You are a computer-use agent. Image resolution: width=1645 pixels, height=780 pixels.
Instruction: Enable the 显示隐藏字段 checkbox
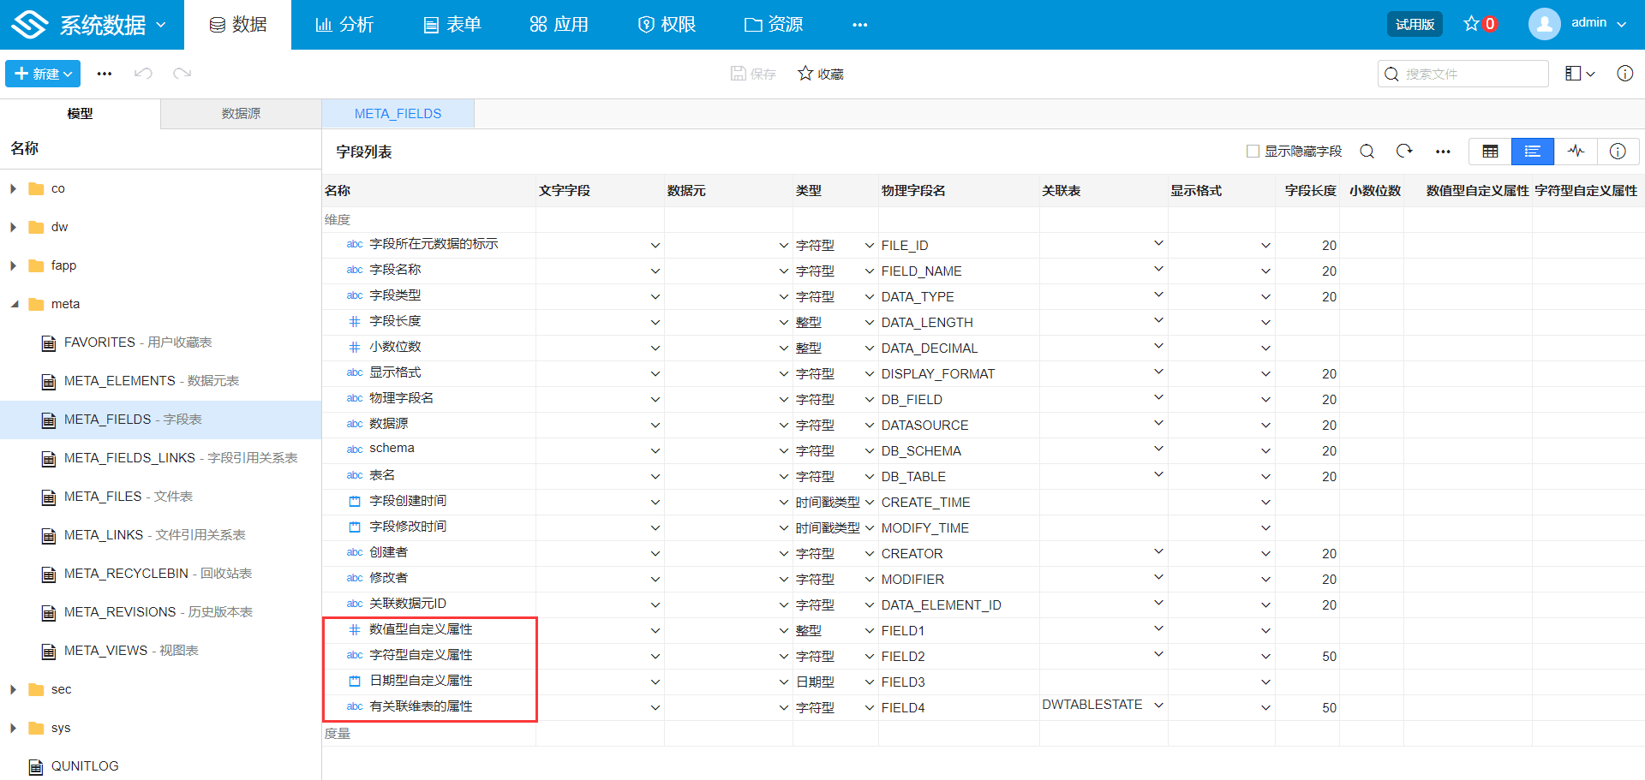[1253, 152]
